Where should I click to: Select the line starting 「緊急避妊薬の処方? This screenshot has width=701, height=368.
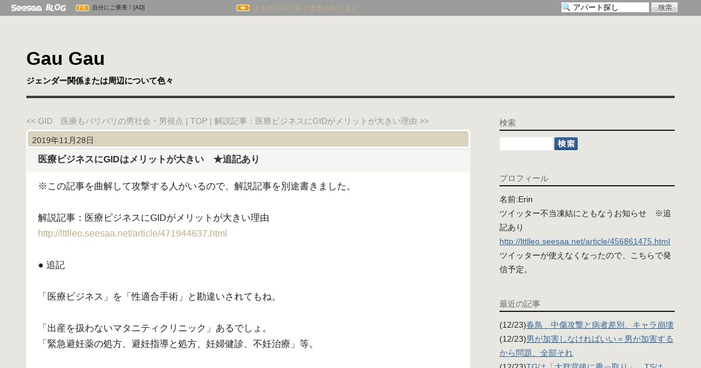(178, 343)
